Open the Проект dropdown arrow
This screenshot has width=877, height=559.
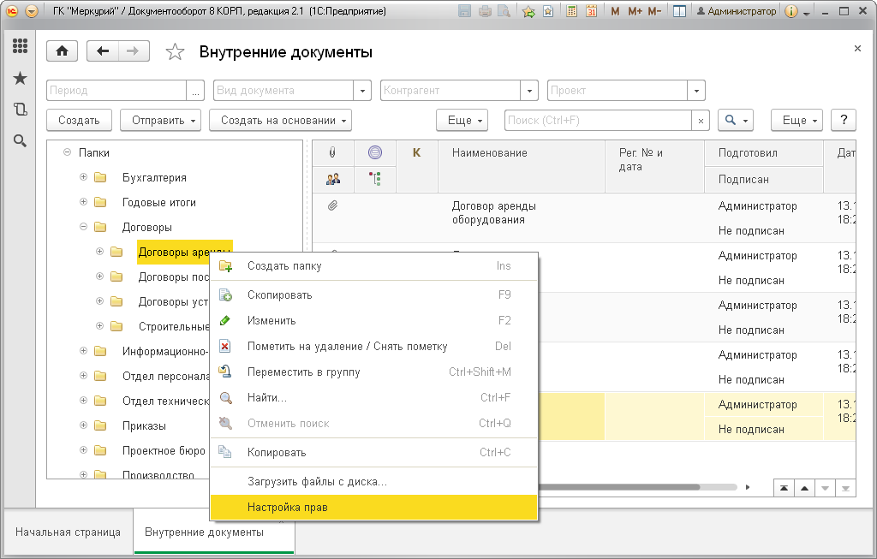[x=696, y=91]
